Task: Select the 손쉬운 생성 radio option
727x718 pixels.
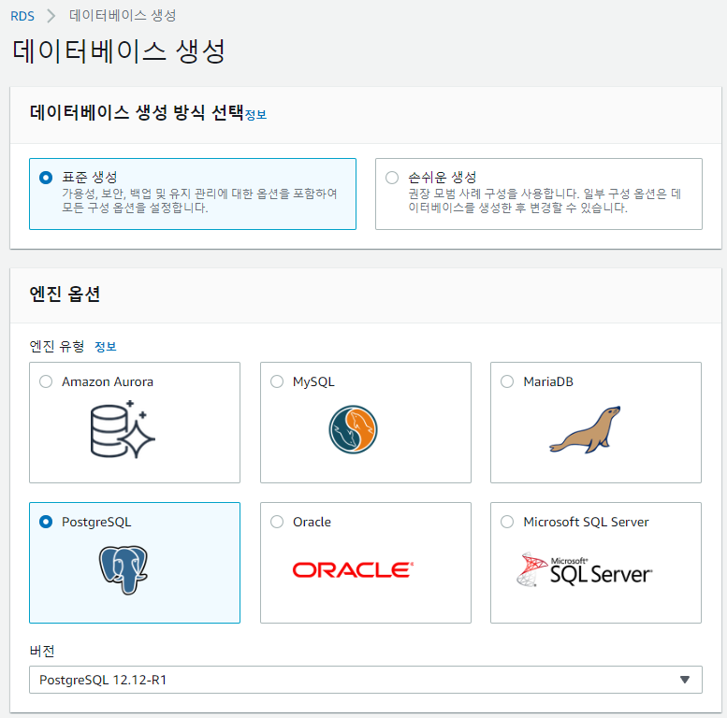Action: [x=392, y=178]
